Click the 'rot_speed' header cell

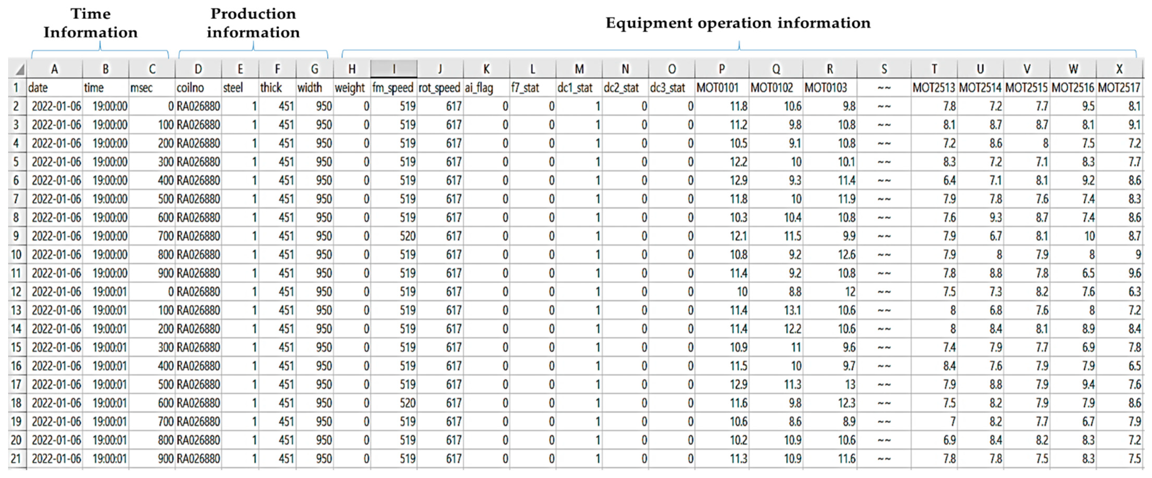coord(440,88)
